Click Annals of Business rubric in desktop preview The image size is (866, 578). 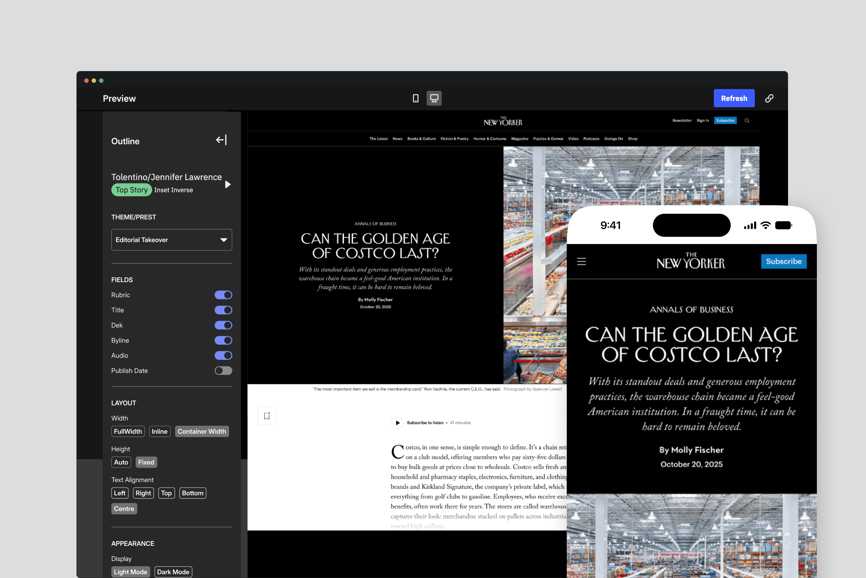(375, 224)
